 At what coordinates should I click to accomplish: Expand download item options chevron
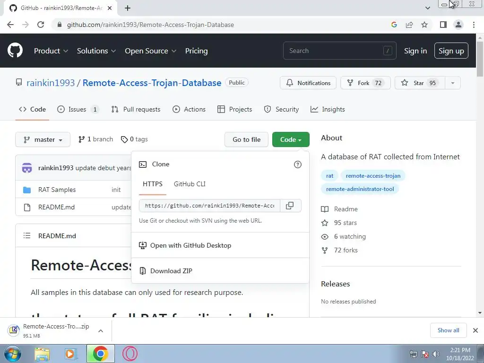101,331
